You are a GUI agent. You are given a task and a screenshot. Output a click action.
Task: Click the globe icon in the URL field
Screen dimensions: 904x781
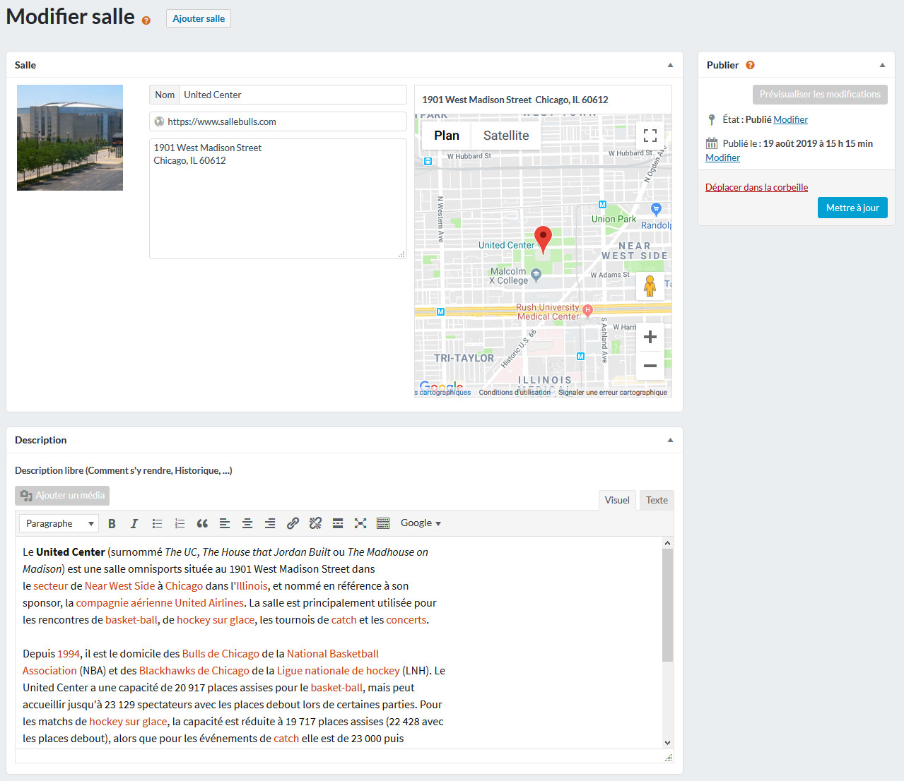click(x=160, y=121)
